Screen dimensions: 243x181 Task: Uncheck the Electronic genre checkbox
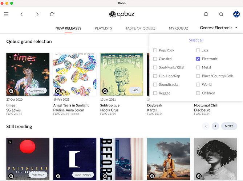198,59
